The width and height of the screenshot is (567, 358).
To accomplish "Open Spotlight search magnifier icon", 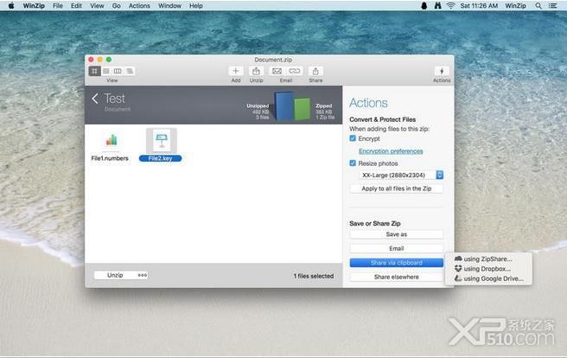I will [x=538, y=5].
